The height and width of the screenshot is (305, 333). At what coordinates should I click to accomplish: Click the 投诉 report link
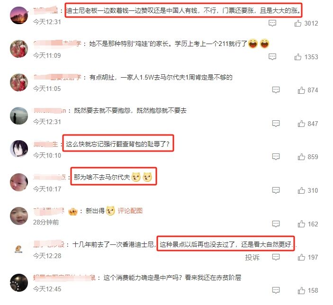252,257
